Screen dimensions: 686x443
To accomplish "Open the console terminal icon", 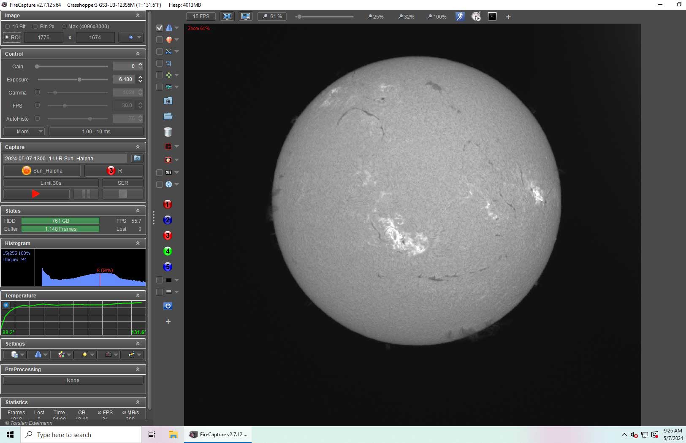I will (x=492, y=16).
